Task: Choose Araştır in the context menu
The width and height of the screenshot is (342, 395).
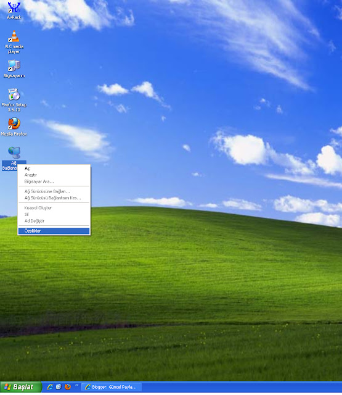Action: coord(54,175)
